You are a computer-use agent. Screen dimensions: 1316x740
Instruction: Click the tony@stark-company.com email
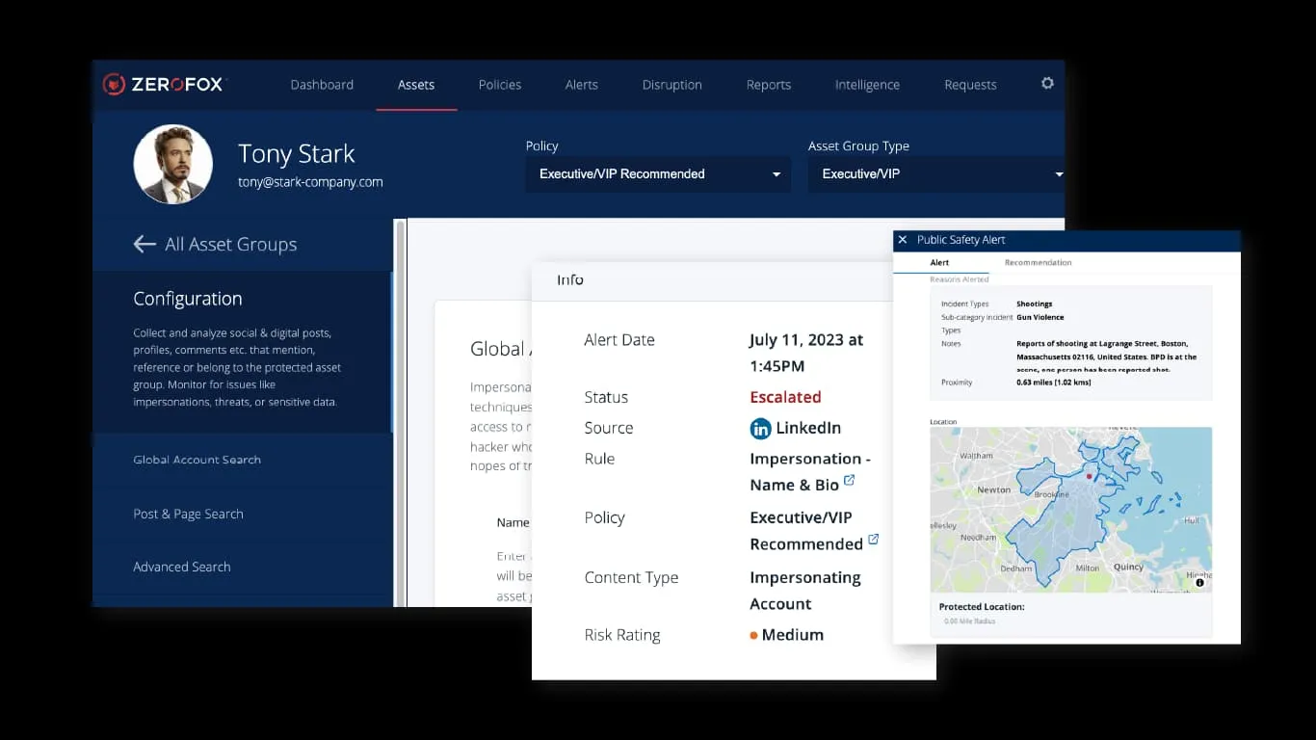point(310,182)
